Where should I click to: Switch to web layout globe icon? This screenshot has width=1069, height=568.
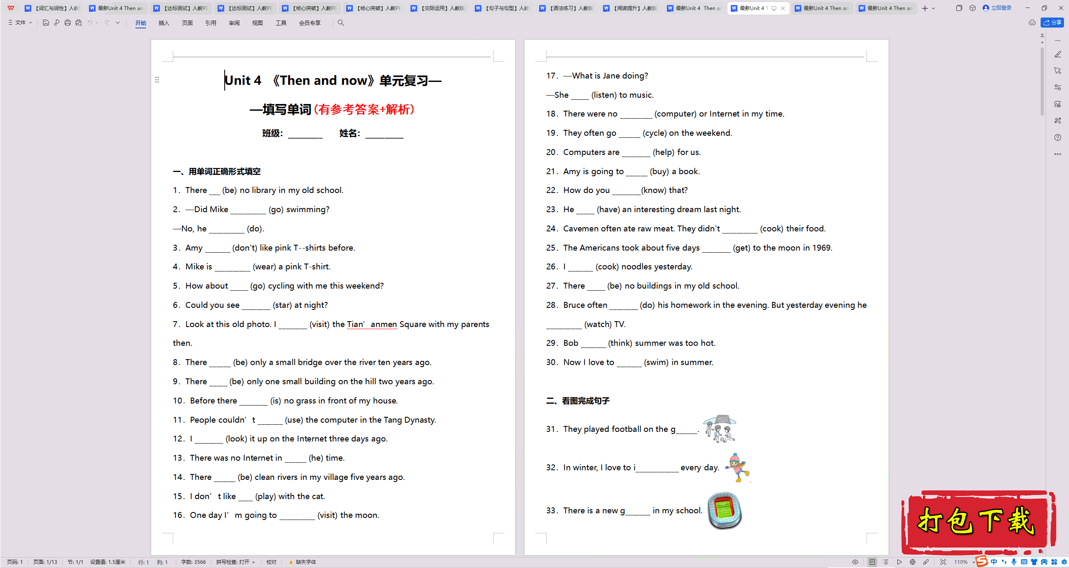click(x=912, y=562)
